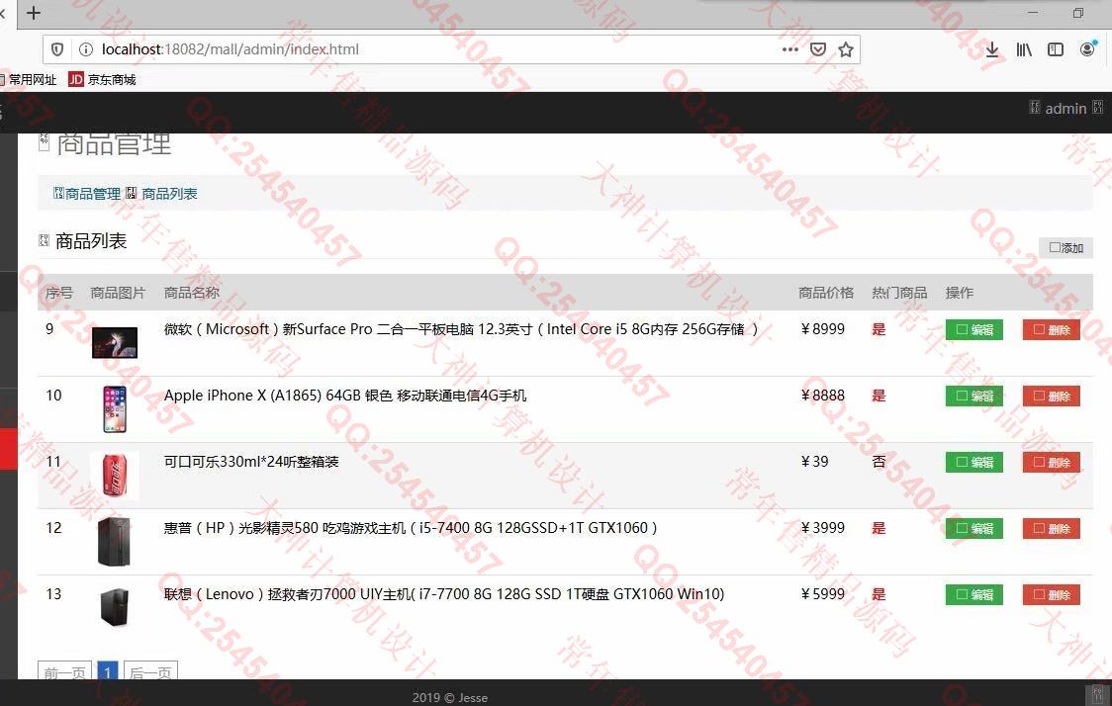Click Coca-Cola can thumbnail
The image size is (1112, 706).
tap(115, 476)
